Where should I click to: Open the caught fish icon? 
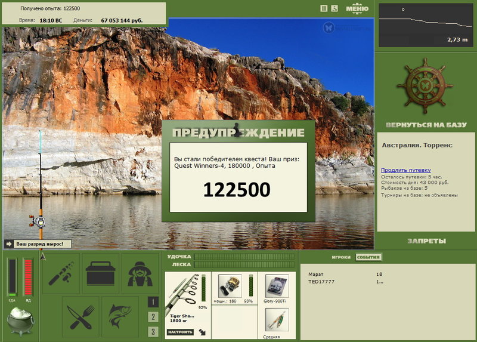point(120,317)
